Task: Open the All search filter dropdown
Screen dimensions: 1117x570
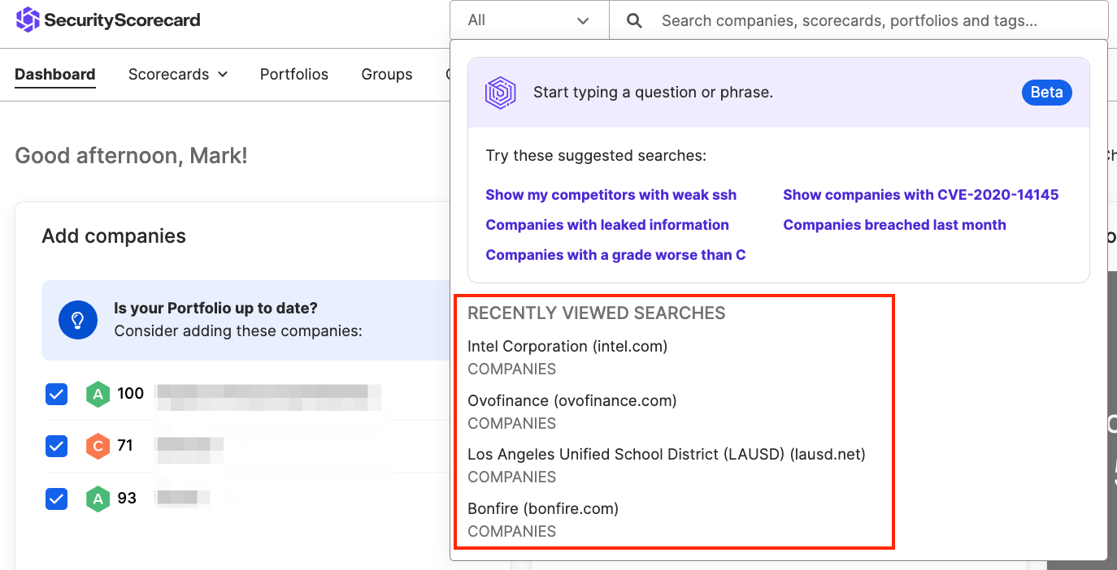Action: click(x=528, y=20)
